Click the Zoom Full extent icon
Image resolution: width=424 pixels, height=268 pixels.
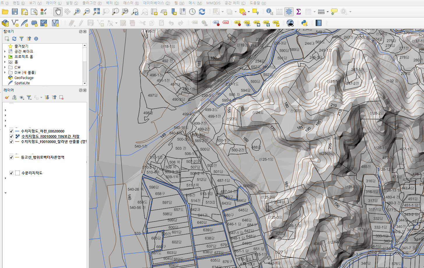(96, 12)
